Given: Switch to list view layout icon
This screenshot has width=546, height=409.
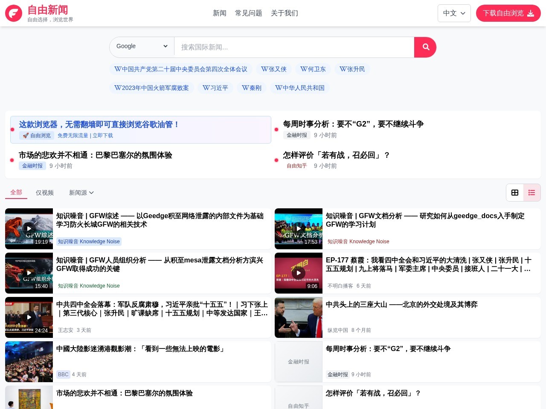Looking at the screenshot, I should click(532, 193).
